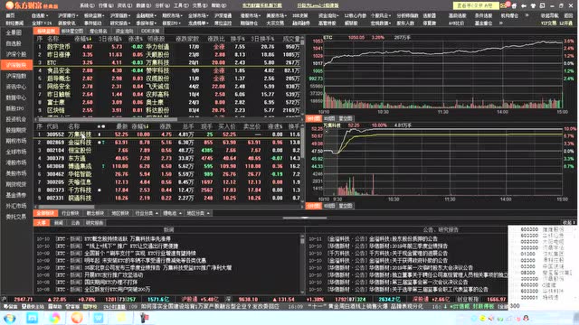Click 学校 icon in bottom status bar
Viewport: 579px width, 325px height.
coord(90,307)
